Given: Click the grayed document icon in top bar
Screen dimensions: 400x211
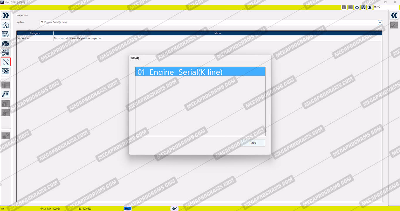Looking at the screenshot, I should [x=344, y=7].
